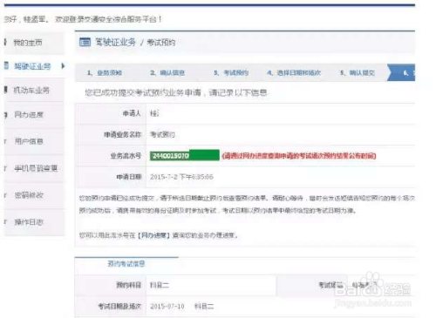Go to 网办进度 sidebar item

tap(29, 115)
